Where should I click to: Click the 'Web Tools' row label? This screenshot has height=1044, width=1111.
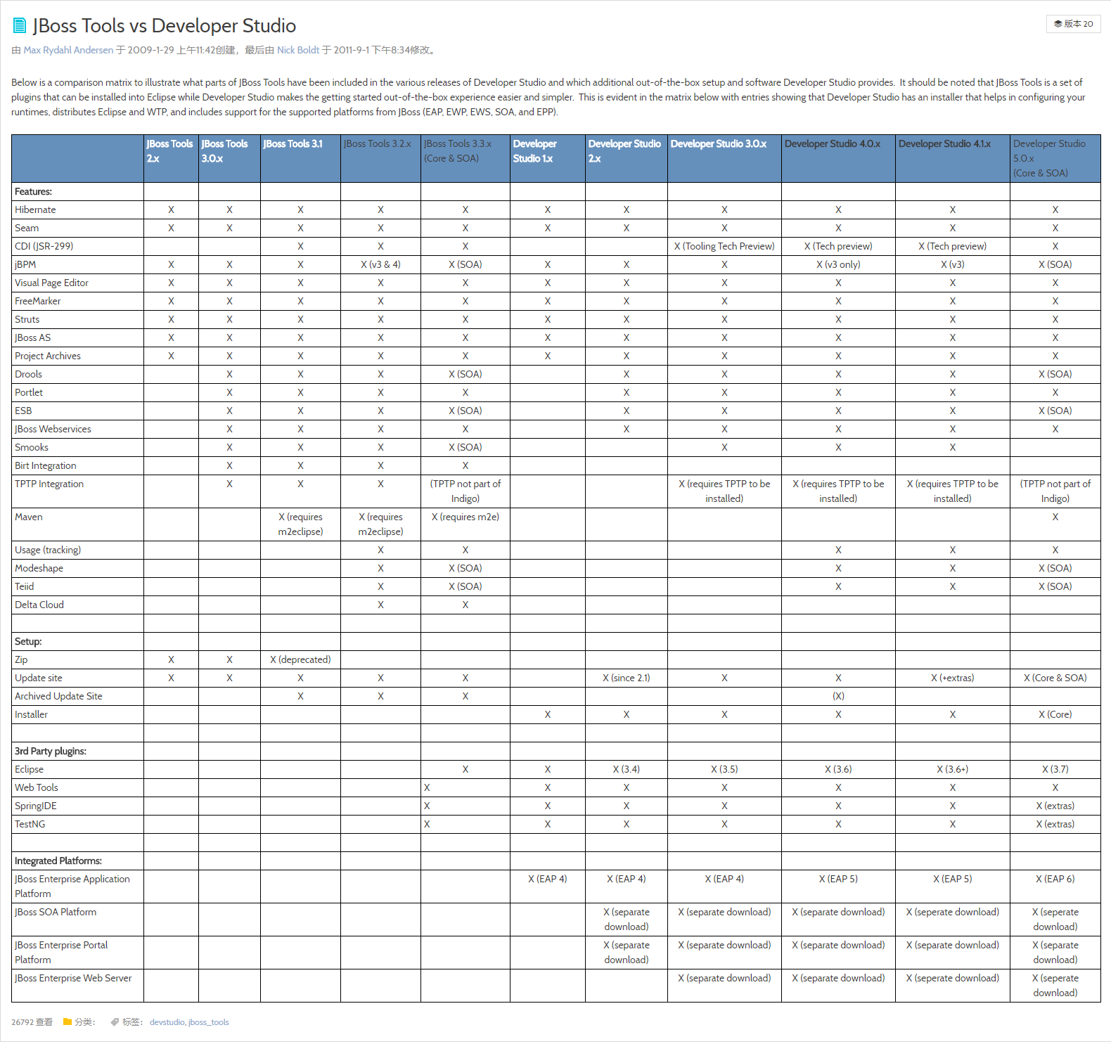(x=37, y=787)
